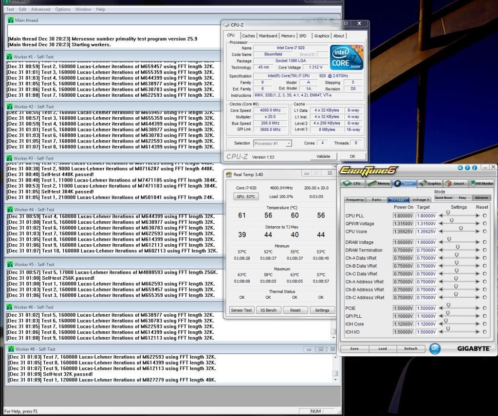
Task: Increase DRAM Termination with right arrow
Action: 478,250
